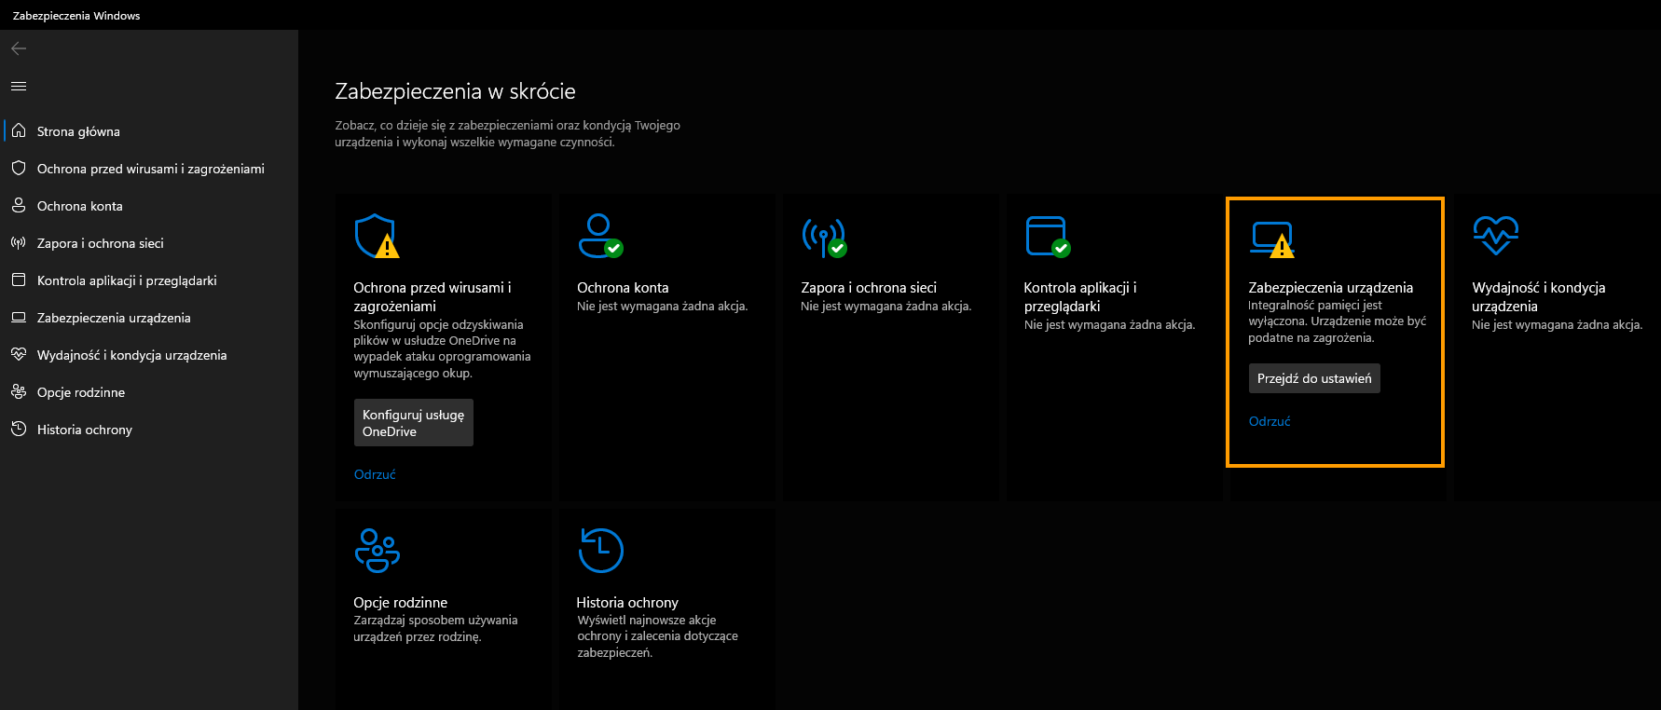The height and width of the screenshot is (710, 1661).
Task: Click the firewall antenna icon in sidebar
Action: click(19, 242)
